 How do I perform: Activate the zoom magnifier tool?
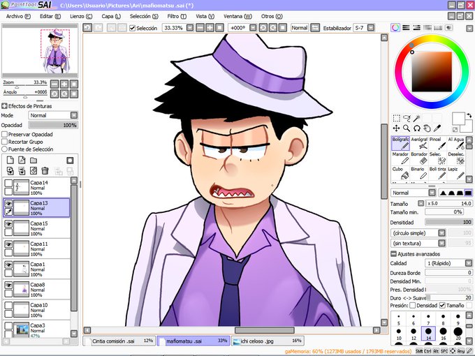tap(407, 128)
